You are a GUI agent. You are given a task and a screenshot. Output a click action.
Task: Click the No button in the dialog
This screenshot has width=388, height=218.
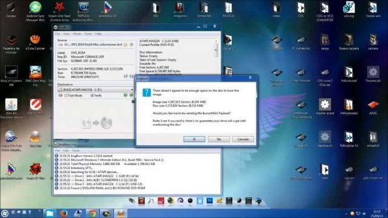tap(219, 139)
